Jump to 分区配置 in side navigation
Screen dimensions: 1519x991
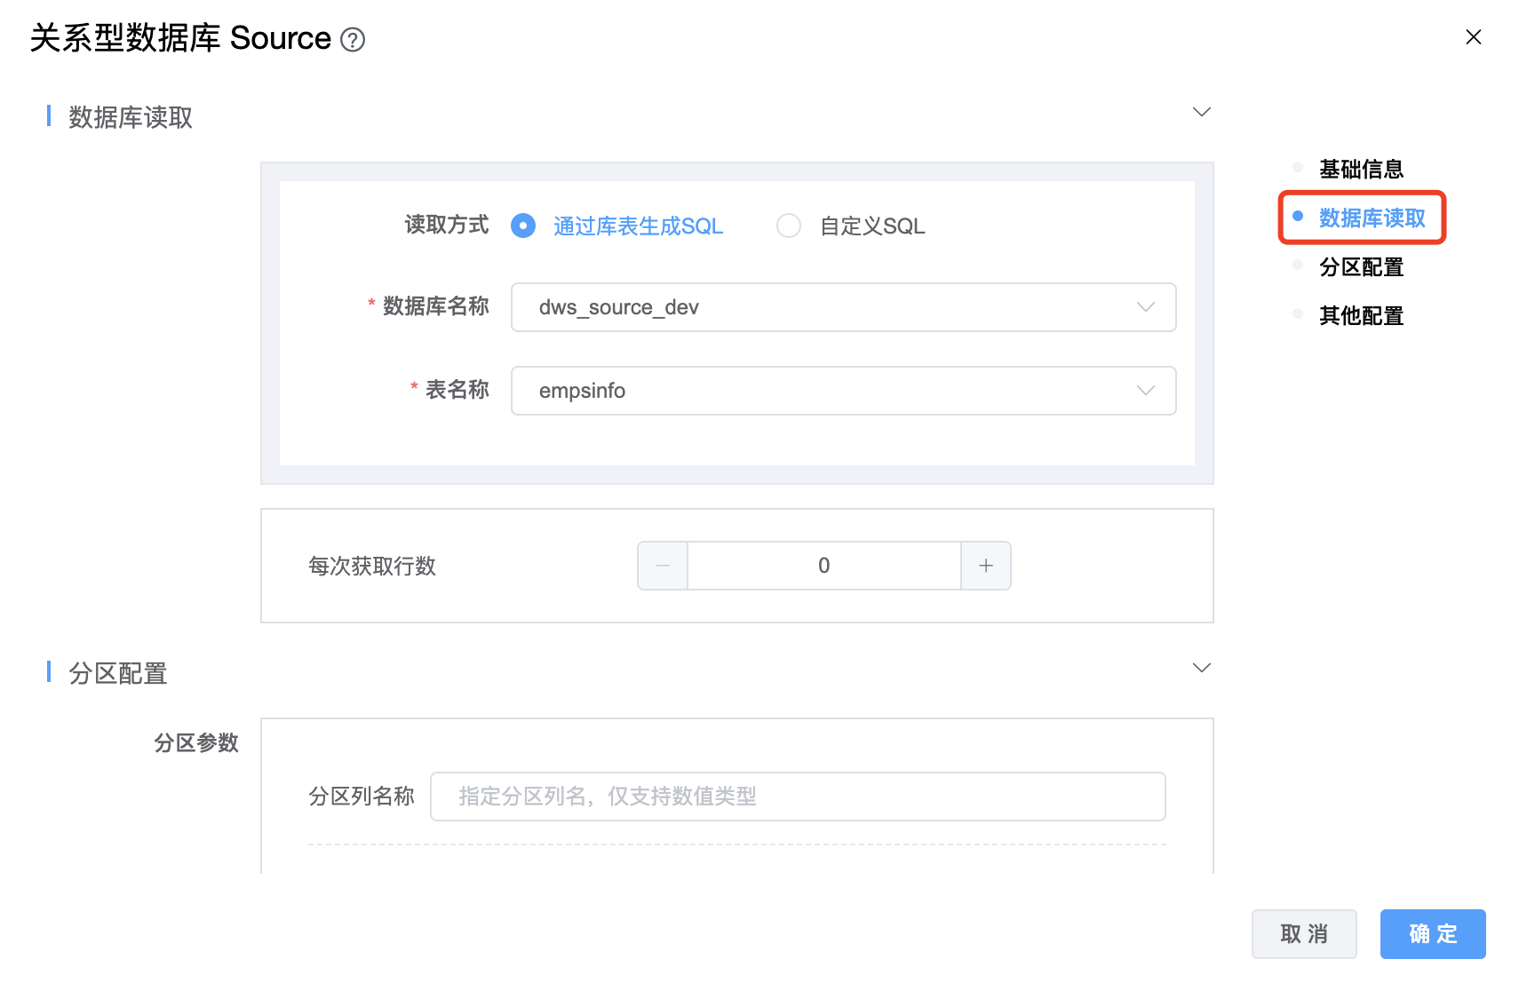(1360, 266)
